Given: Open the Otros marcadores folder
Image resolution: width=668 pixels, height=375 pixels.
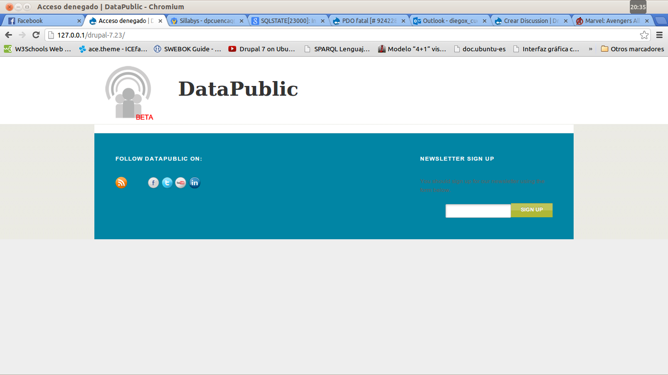Looking at the screenshot, I should pyautogui.click(x=632, y=49).
